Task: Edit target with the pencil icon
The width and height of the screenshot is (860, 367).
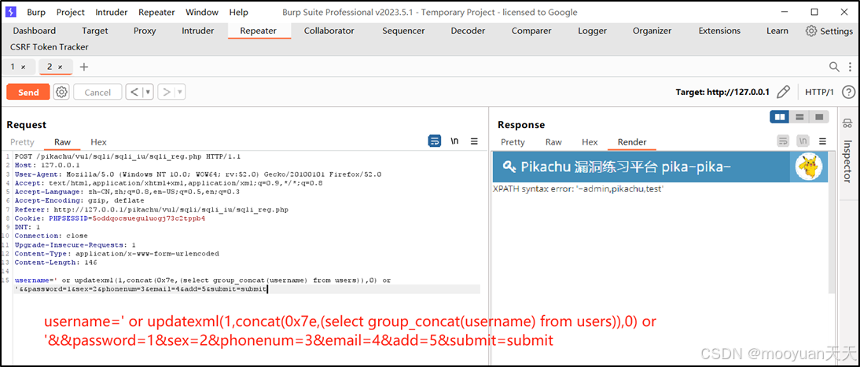Action: (784, 92)
